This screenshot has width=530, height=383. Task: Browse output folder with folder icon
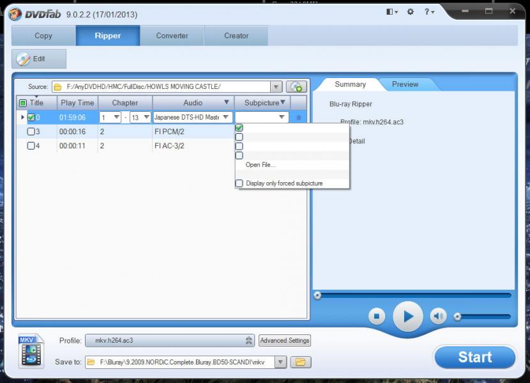point(301,362)
